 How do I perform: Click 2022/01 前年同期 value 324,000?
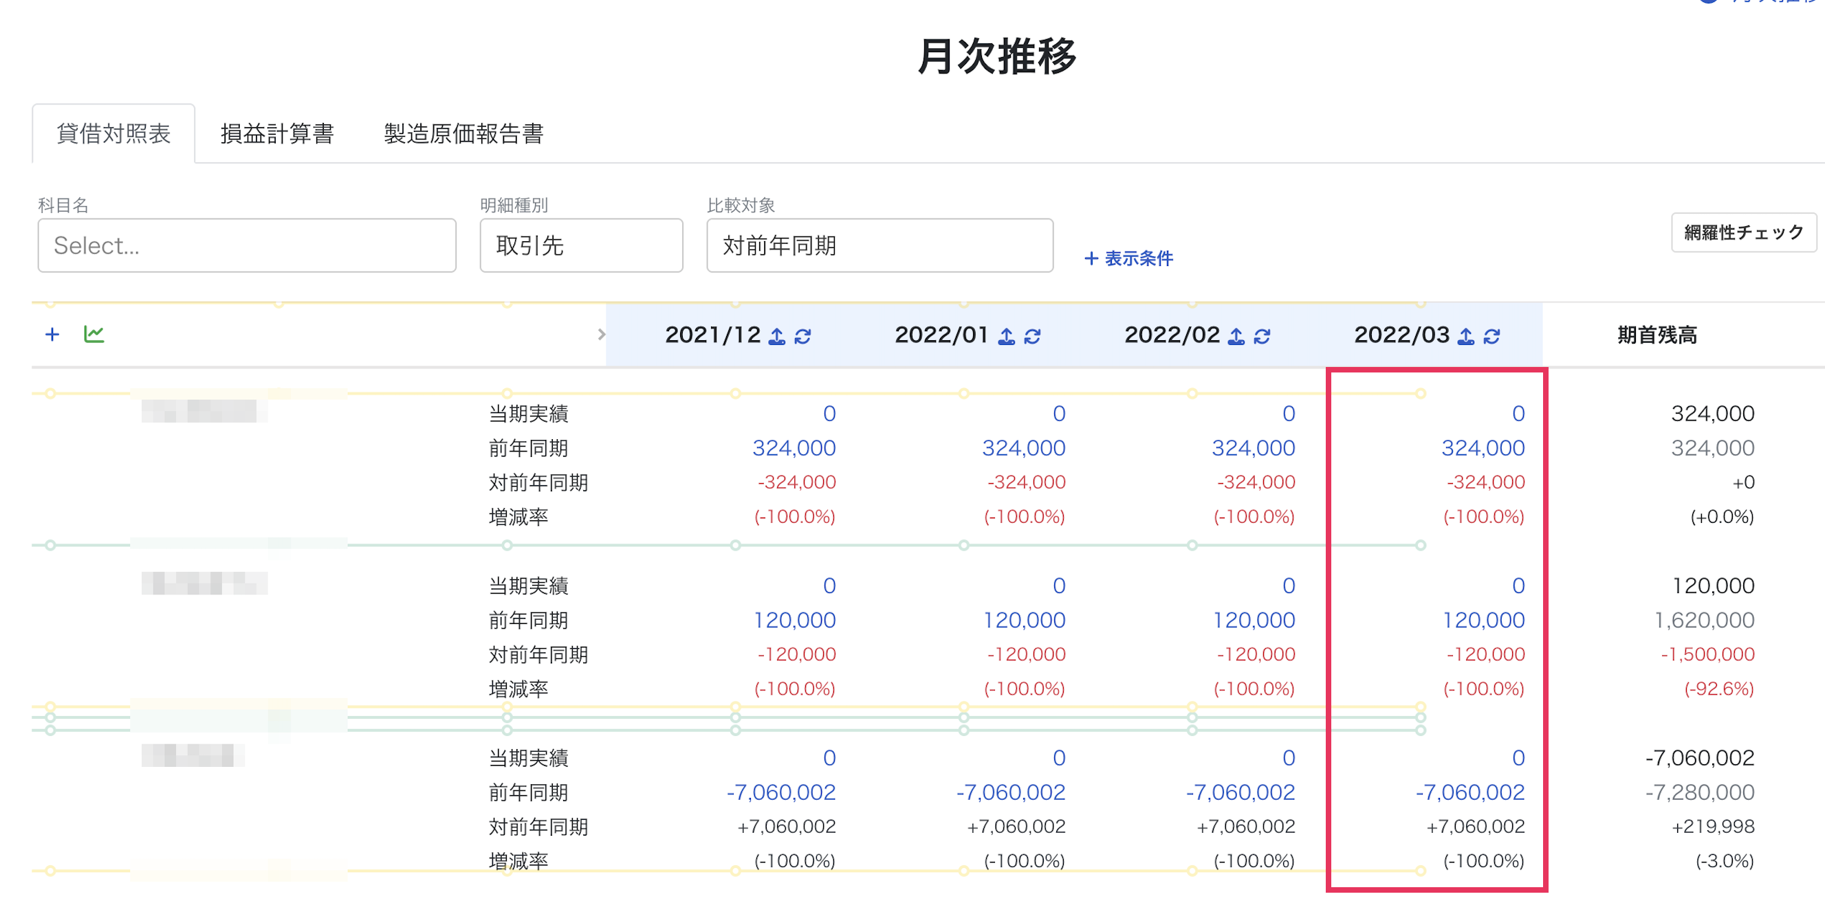[1024, 447]
